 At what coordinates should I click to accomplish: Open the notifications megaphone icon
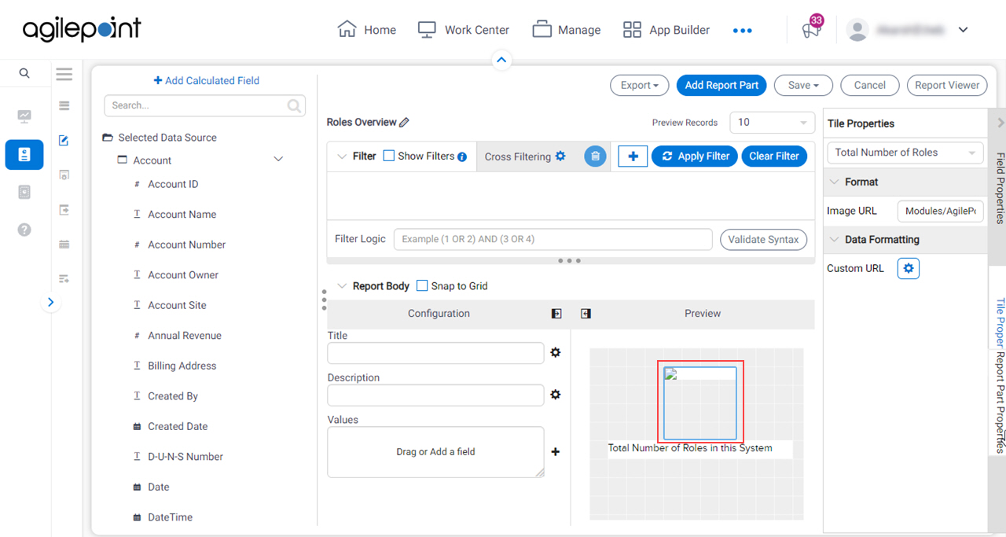coord(810,30)
